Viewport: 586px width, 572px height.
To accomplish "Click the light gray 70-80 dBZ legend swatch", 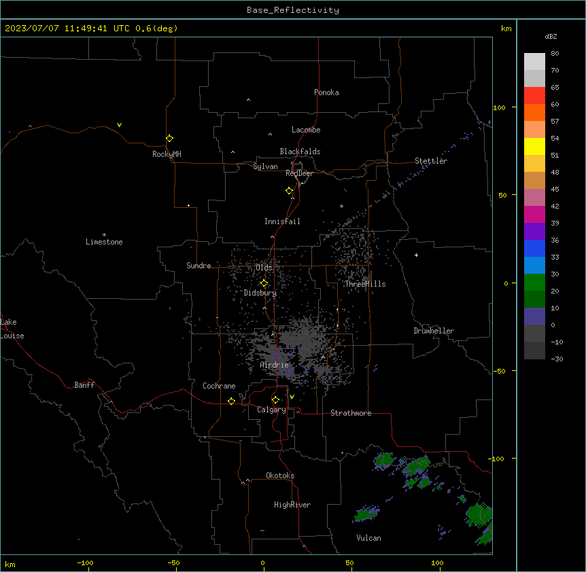I will [x=534, y=62].
